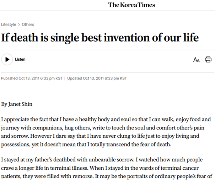Open The Korea Times homepage logo
The width and height of the screenshot is (215, 181).
click(131, 5)
